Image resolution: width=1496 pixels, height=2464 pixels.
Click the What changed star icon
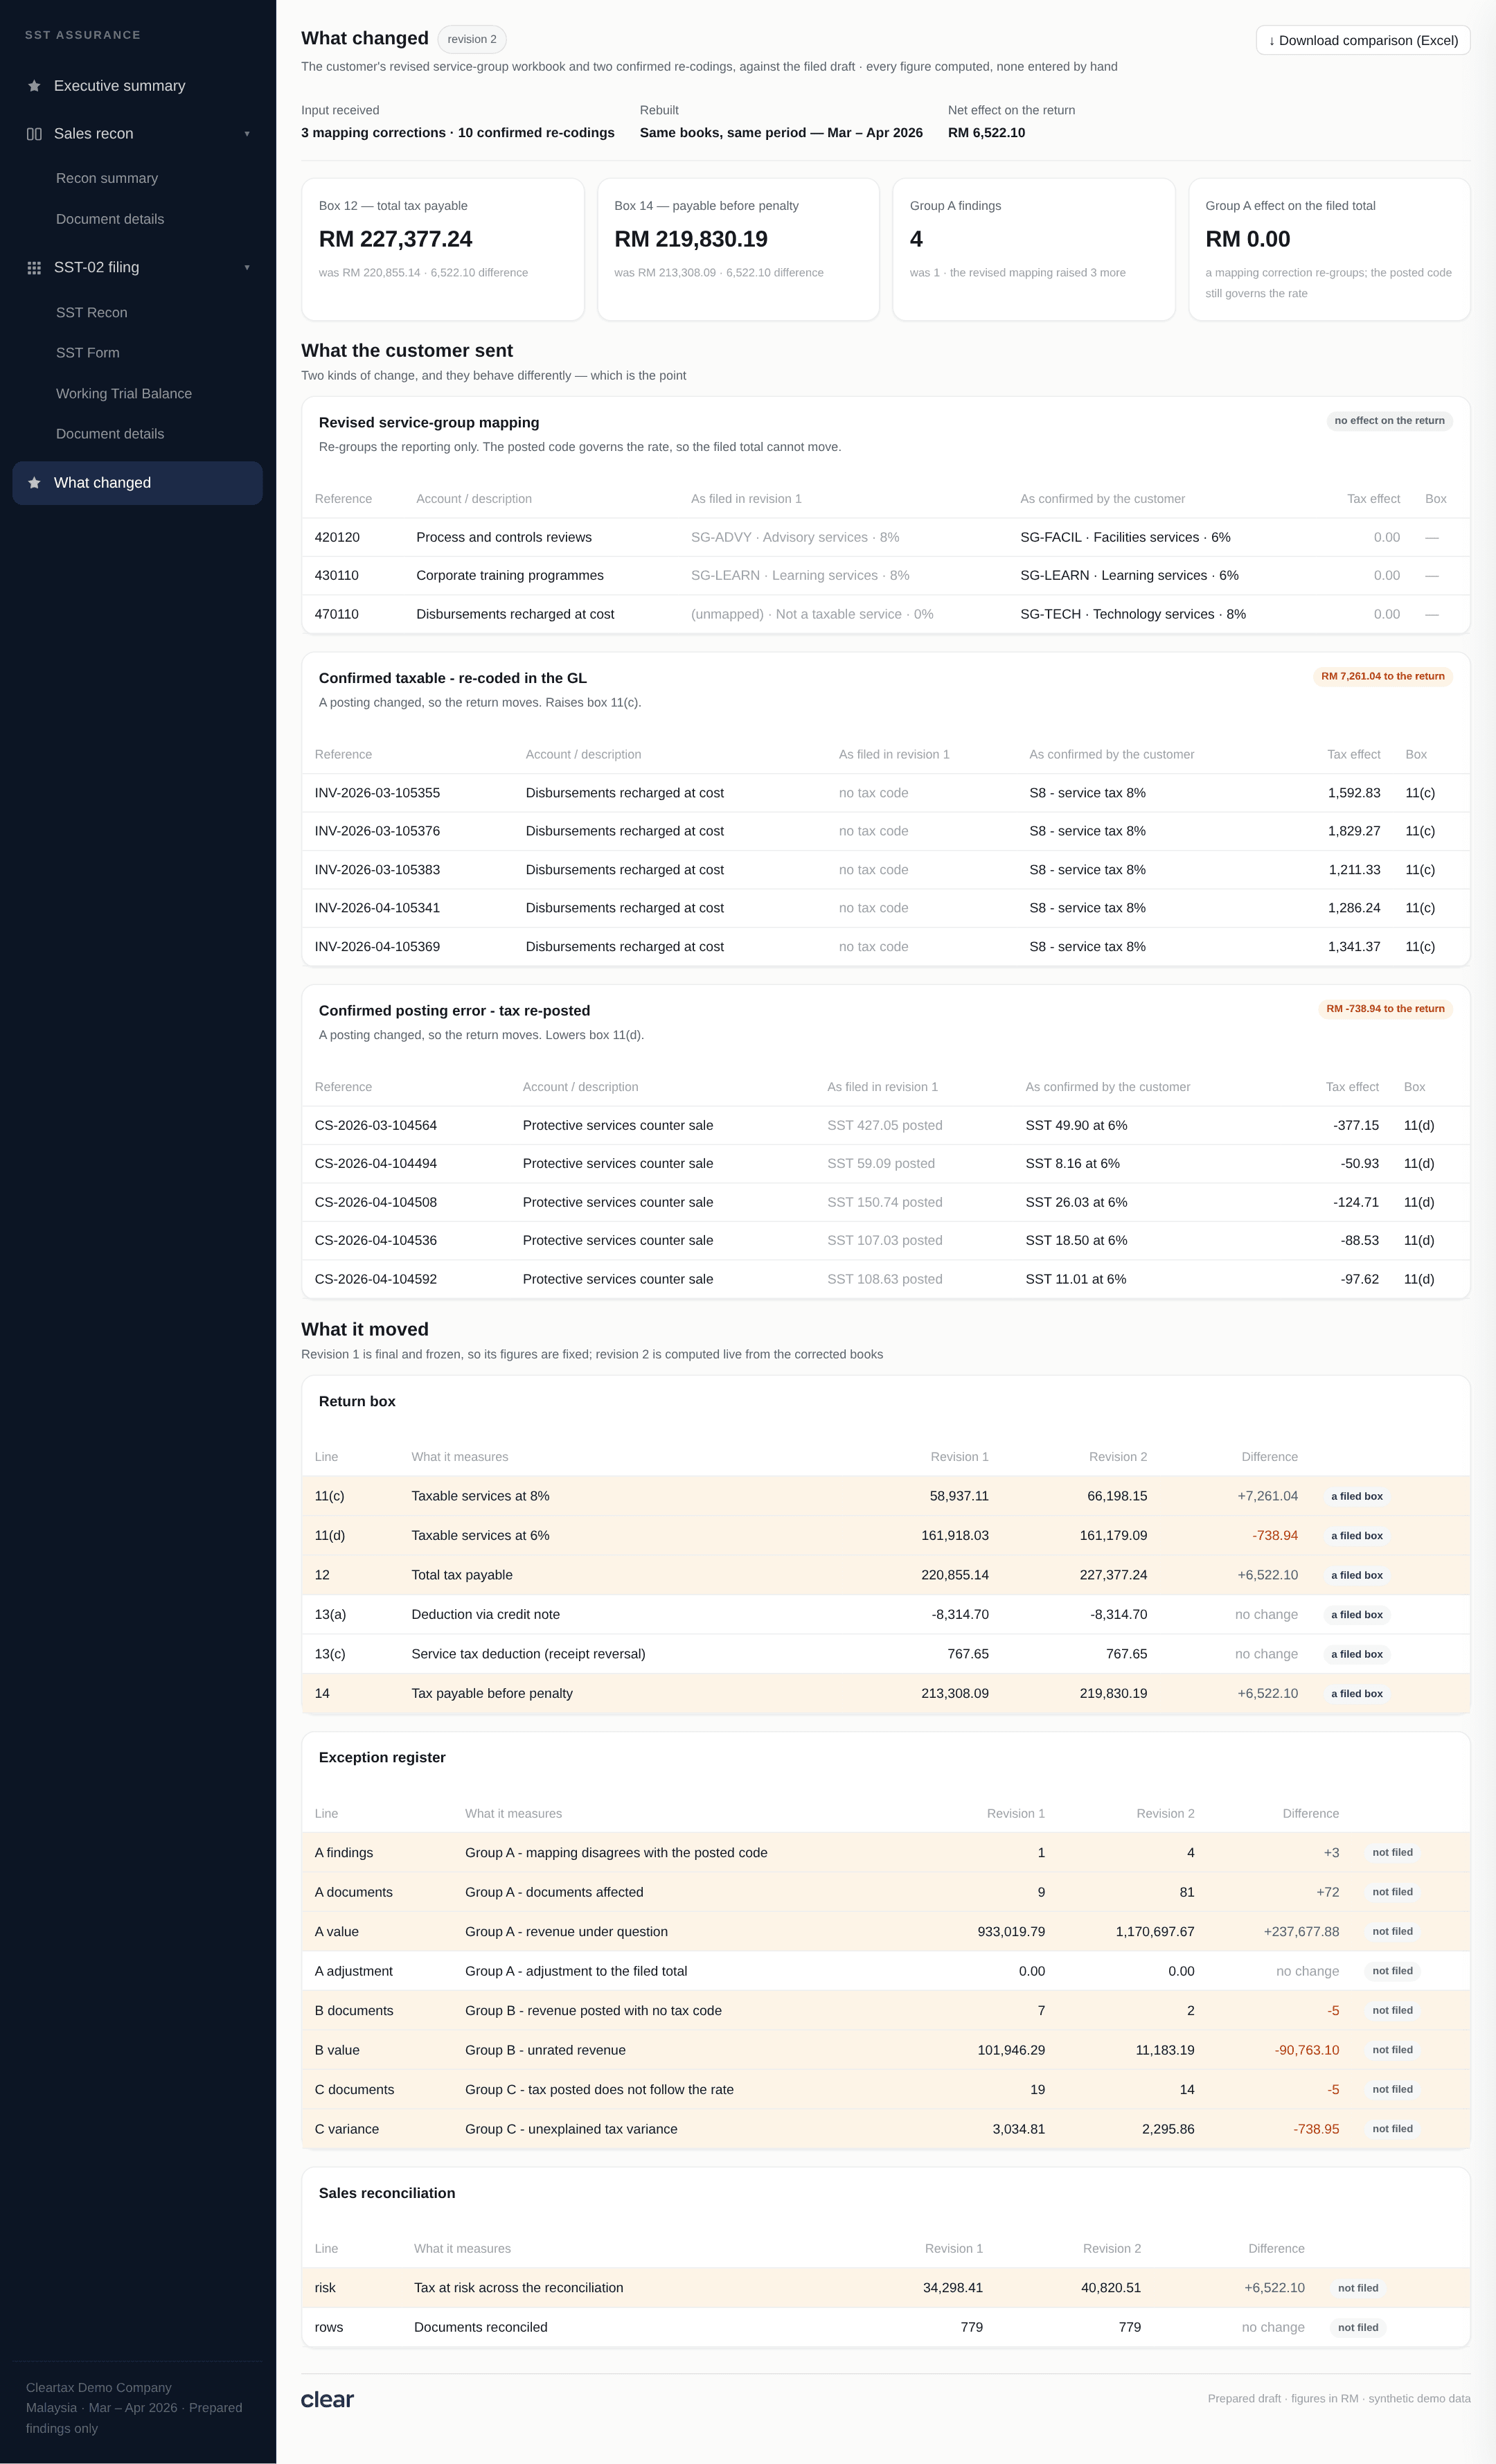[34, 483]
